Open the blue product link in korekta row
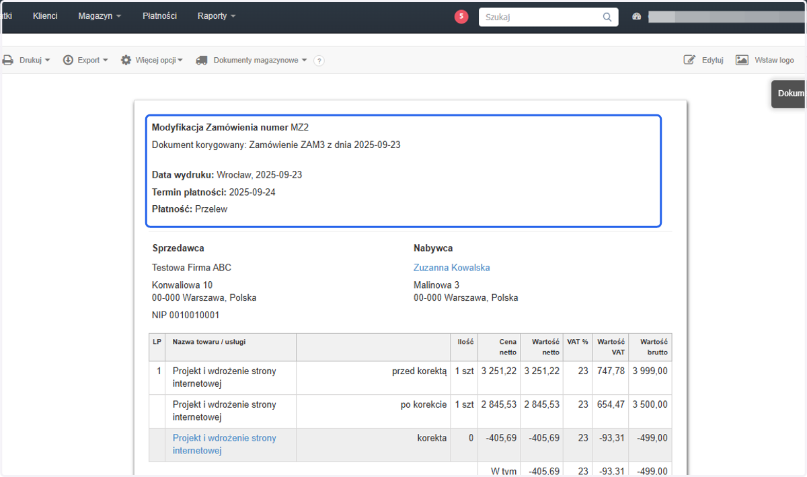Screen dimensions: 807x477 225,445
